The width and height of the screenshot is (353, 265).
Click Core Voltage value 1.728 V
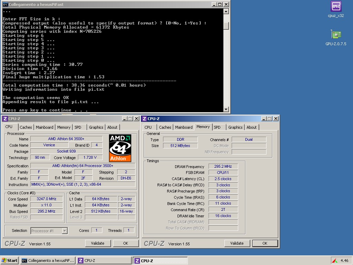(90, 157)
